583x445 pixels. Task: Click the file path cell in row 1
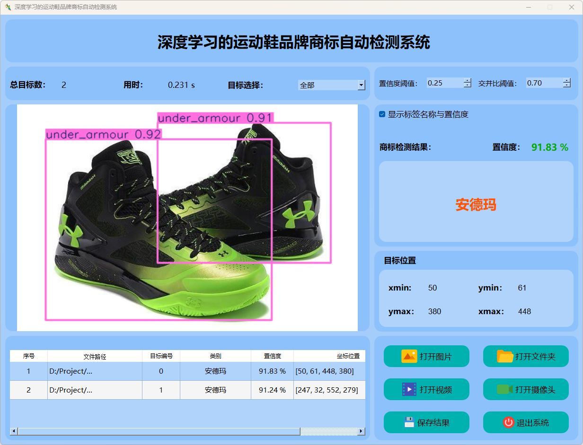click(x=95, y=371)
